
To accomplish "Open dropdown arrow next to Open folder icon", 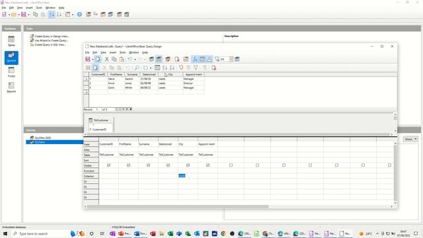I will point(19,15).
